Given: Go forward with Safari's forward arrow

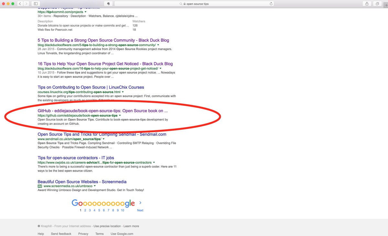Looking at the screenshot, I should point(27,4).
